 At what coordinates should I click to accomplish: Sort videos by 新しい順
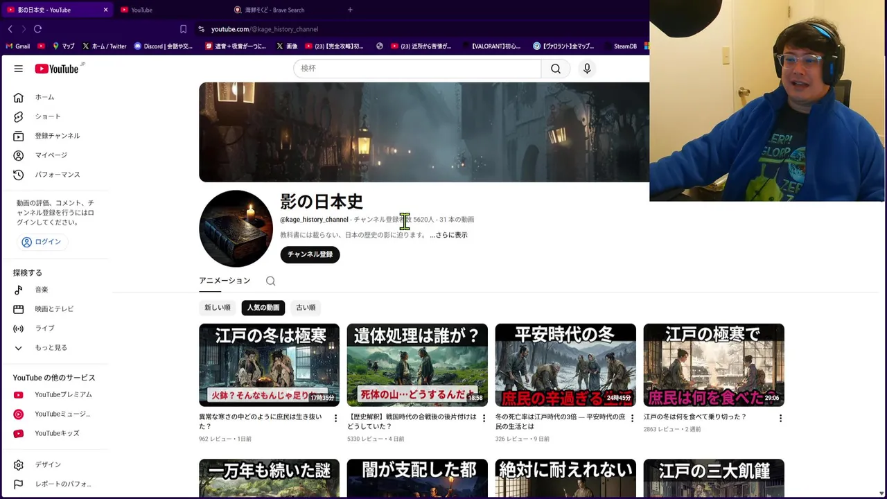[218, 308]
